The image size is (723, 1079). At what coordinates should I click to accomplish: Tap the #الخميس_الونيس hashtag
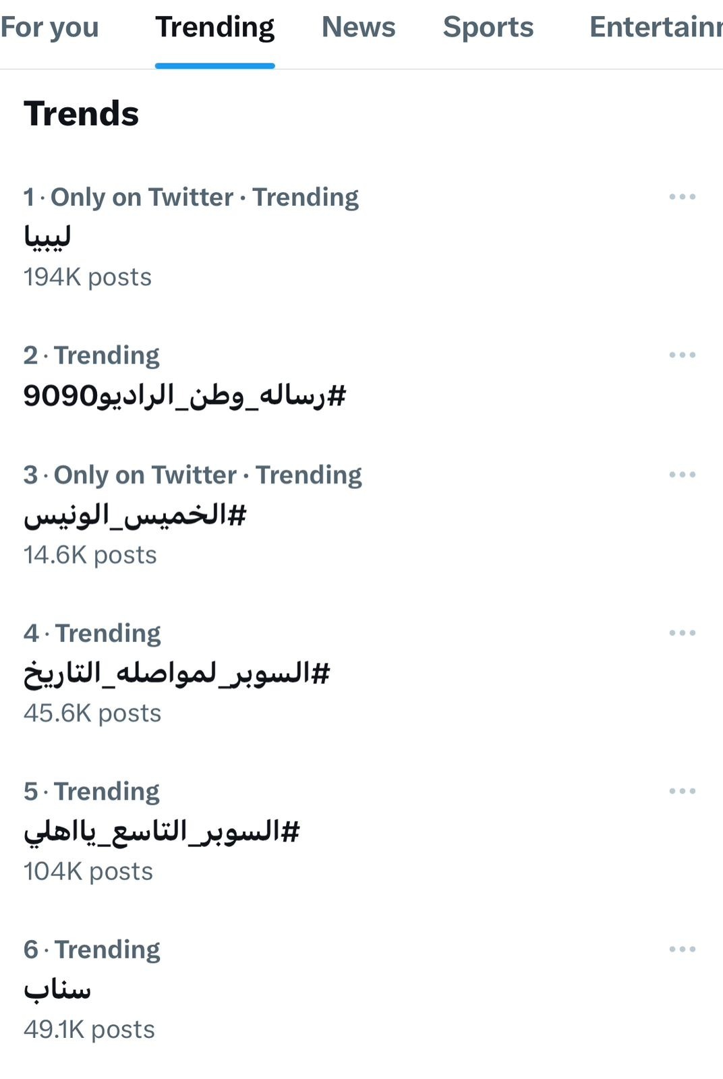coord(135,515)
